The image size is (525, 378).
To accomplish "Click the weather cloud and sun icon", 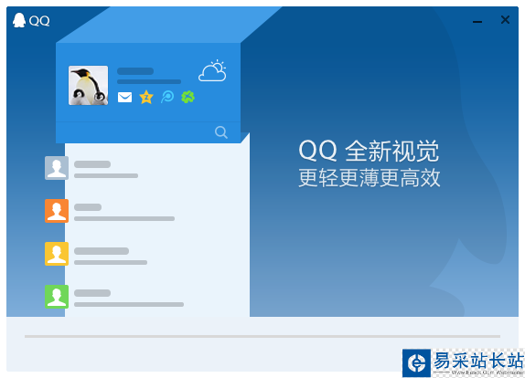I will (212, 70).
